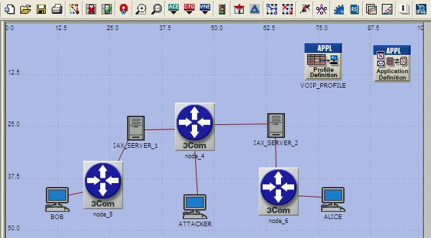Click the run simulation running-man icon
Image resolution: width=431 pixels, height=238 pixels.
click(305, 9)
